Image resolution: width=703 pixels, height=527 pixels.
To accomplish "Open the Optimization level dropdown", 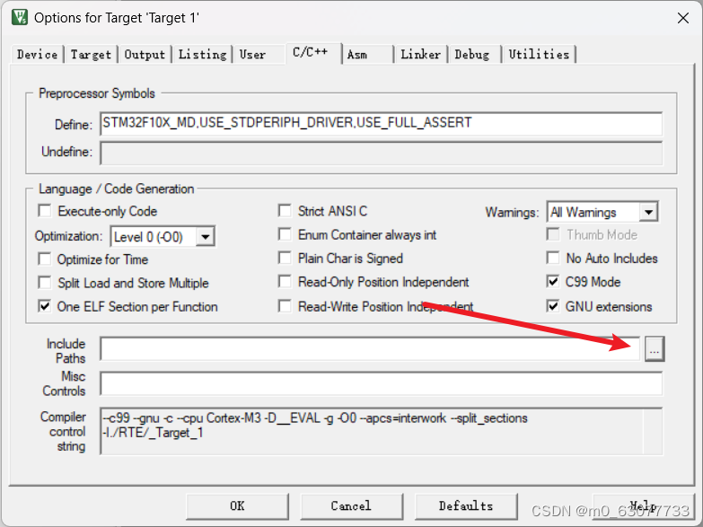I will click(x=206, y=236).
